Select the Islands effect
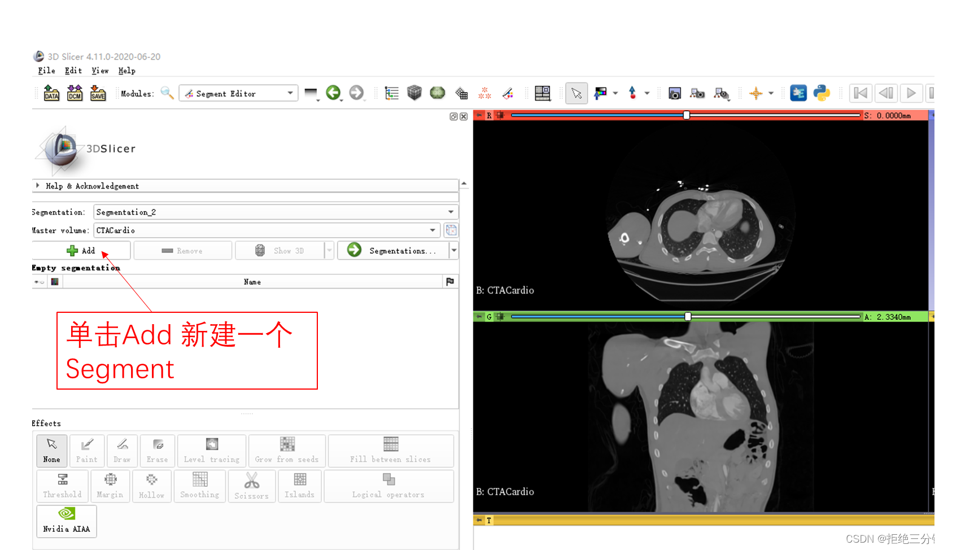Viewport: 974px width, 550px height. 300,486
